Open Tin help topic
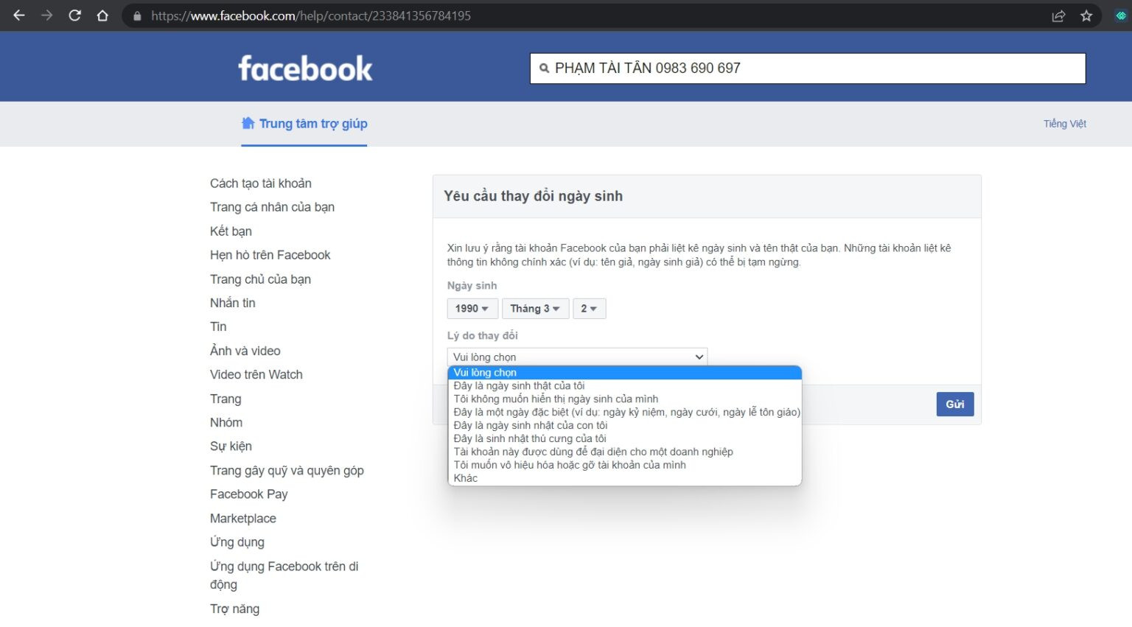Screen dimensions: 1132x627 click(x=218, y=326)
